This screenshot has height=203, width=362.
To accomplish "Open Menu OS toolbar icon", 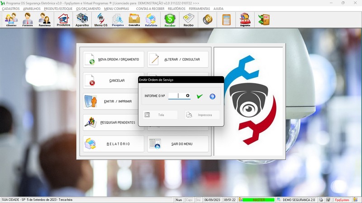I will click(101, 20).
